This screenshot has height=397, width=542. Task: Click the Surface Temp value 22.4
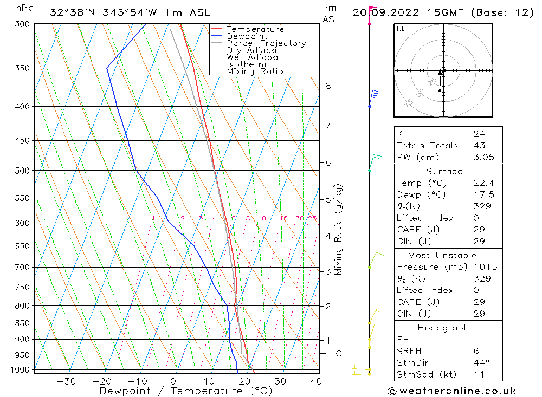(x=484, y=183)
